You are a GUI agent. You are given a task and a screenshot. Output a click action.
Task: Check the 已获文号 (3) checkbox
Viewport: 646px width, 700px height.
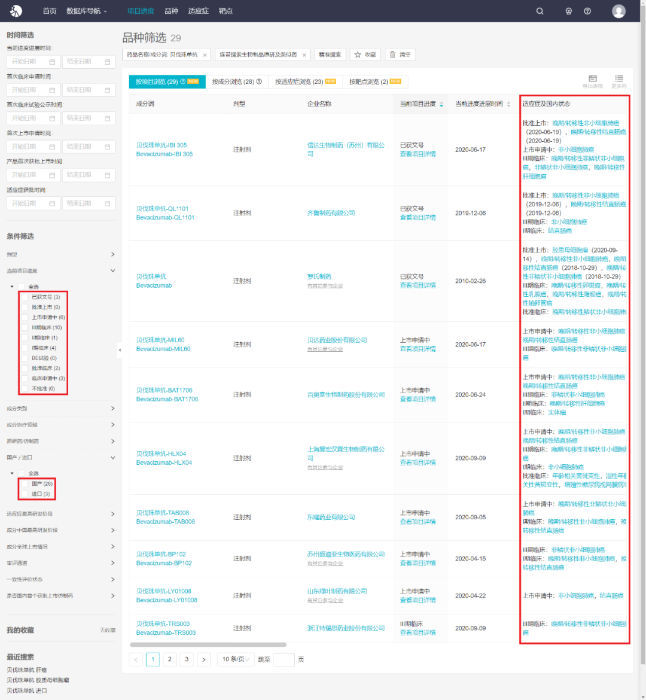point(25,297)
